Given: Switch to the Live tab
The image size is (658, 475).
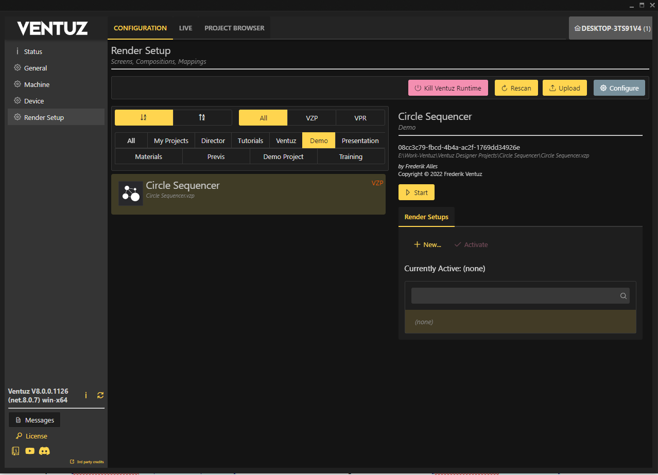Looking at the screenshot, I should pyautogui.click(x=185, y=28).
